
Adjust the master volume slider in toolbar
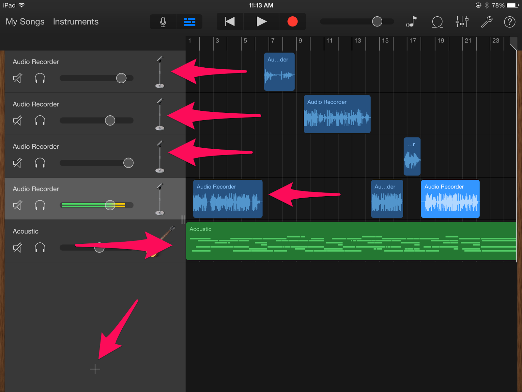click(x=357, y=22)
